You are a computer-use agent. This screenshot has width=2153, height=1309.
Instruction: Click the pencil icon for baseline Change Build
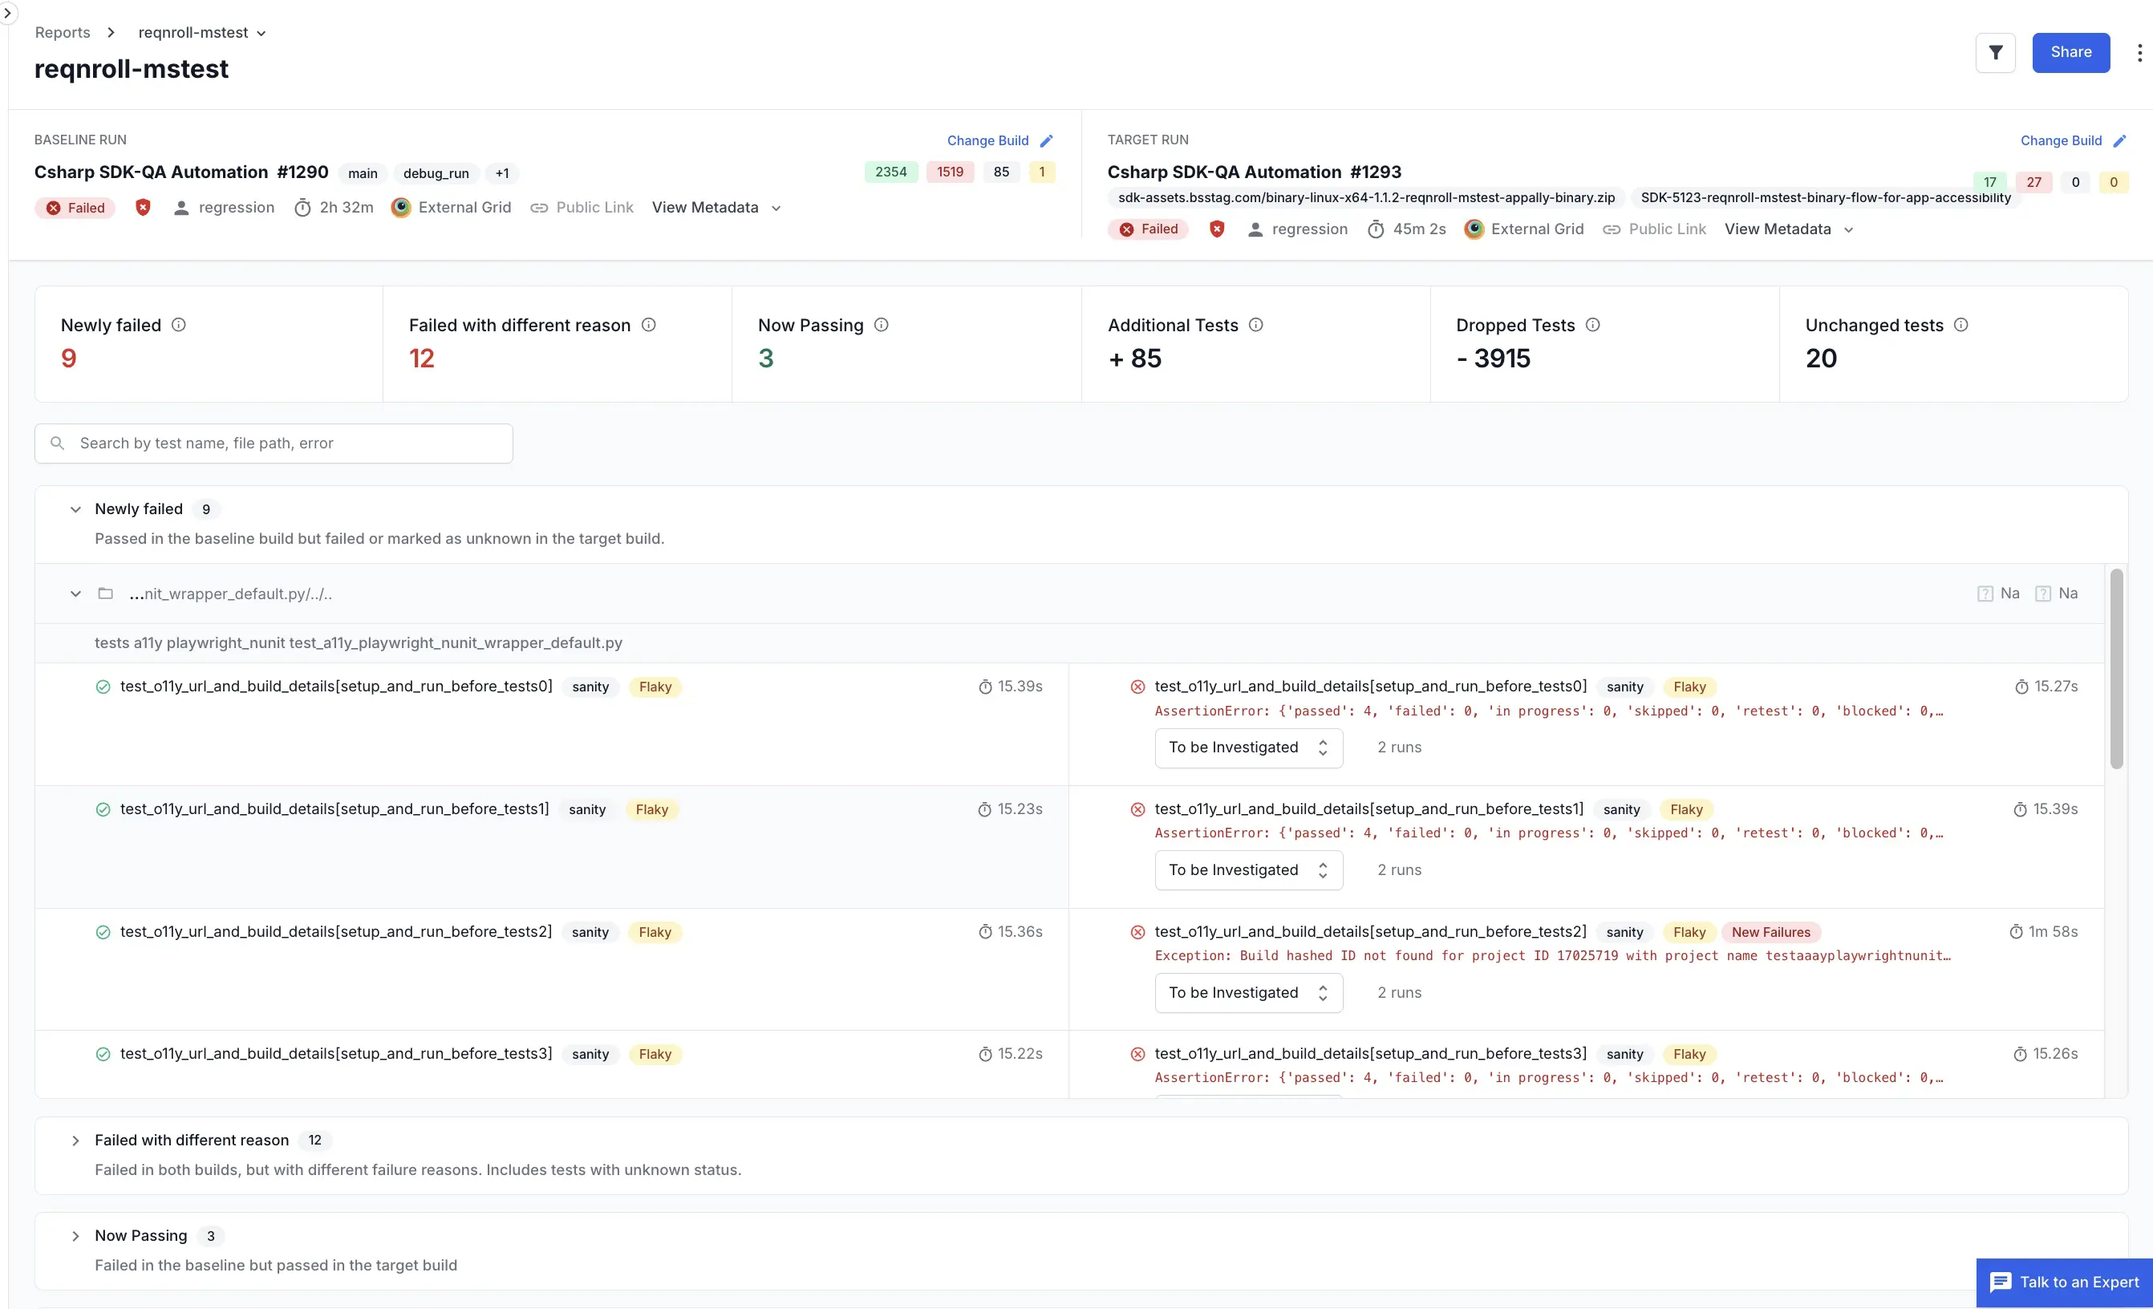[1046, 140]
